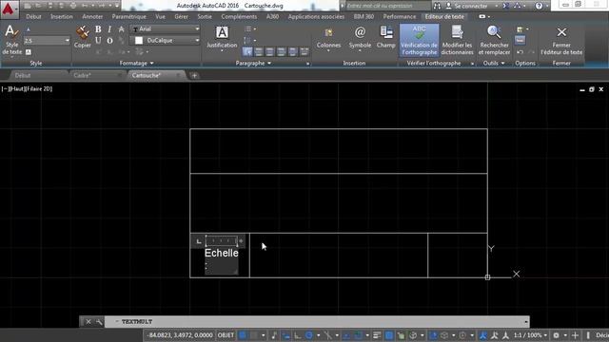Switch to the Paramétrique ribbon tab

(x=129, y=17)
